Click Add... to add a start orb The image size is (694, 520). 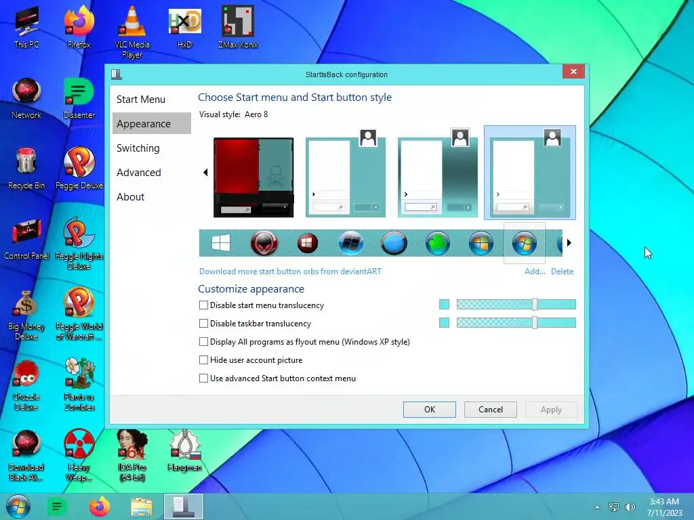pos(535,272)
